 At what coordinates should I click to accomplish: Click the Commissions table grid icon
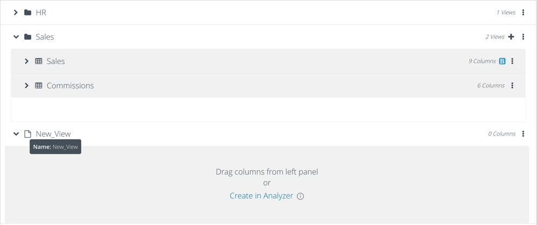pyautogui.click(x=39, y=86)
